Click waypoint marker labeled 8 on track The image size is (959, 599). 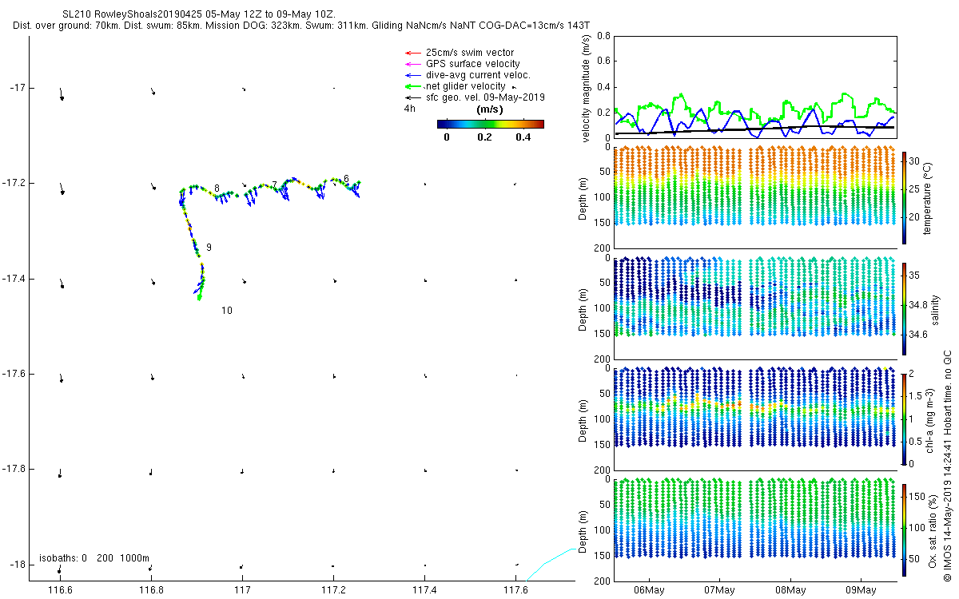217,188
